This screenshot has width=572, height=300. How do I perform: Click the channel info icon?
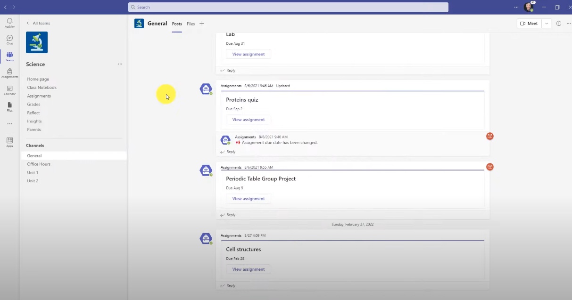pos(559,24)
